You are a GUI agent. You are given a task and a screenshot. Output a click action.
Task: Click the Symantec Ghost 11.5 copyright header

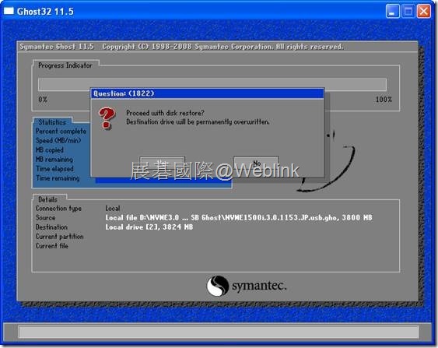pos(181,47)
